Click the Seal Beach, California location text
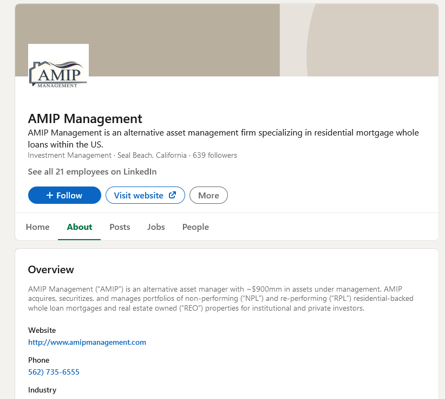The width and height of the screenshot is (445, 399). tap(152, 155)
